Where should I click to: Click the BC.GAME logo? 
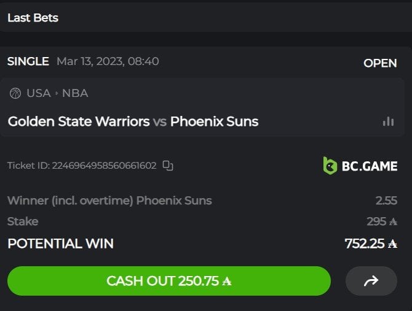360,165
